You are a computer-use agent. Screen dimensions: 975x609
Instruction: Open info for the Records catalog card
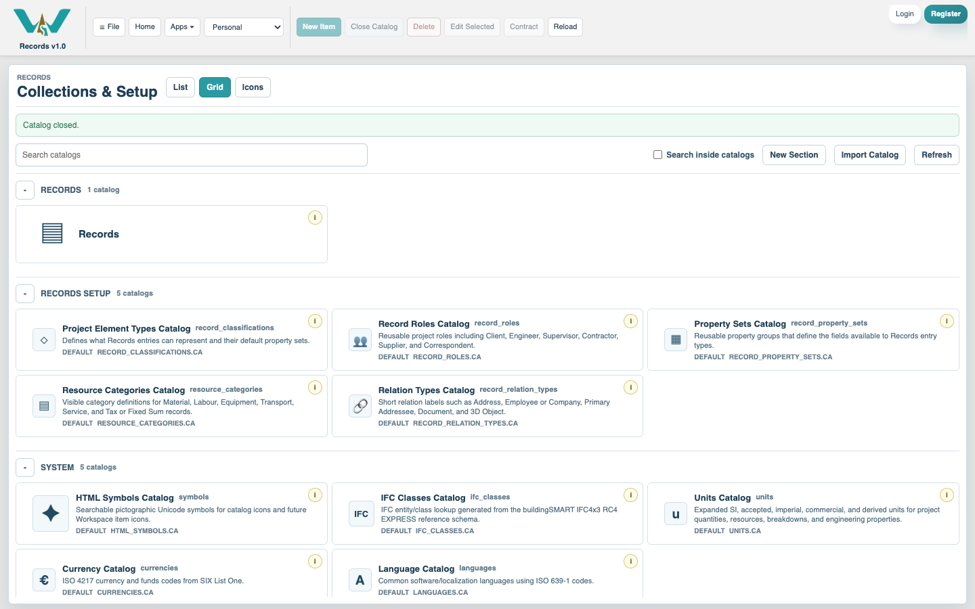(315, 217)
